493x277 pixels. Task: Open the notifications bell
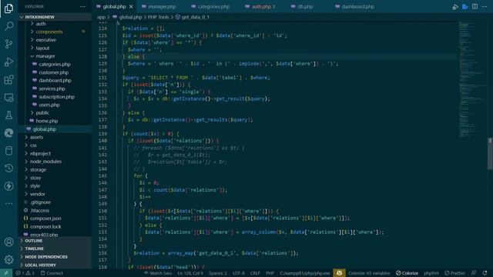coord(485,273)
